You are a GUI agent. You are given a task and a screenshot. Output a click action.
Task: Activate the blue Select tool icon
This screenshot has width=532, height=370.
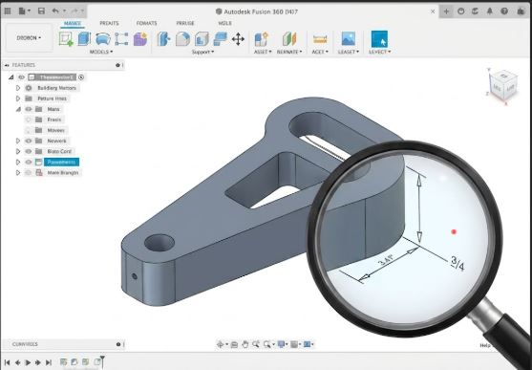[379, 39]
